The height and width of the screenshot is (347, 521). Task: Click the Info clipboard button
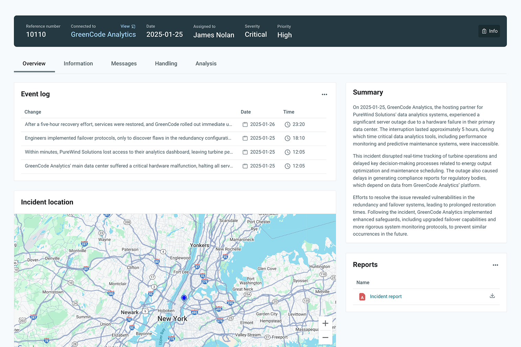pos(489,31)
